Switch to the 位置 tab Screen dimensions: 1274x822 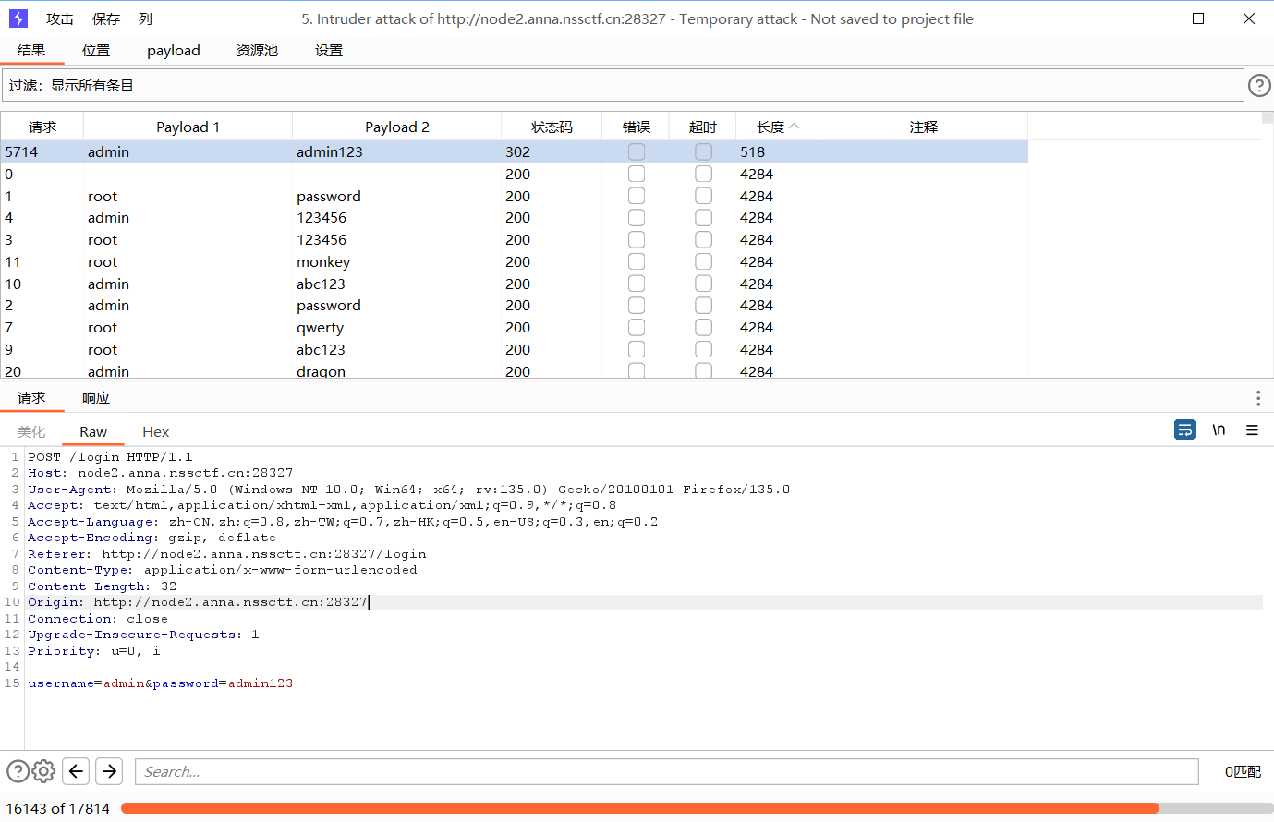tap(96, 51)
